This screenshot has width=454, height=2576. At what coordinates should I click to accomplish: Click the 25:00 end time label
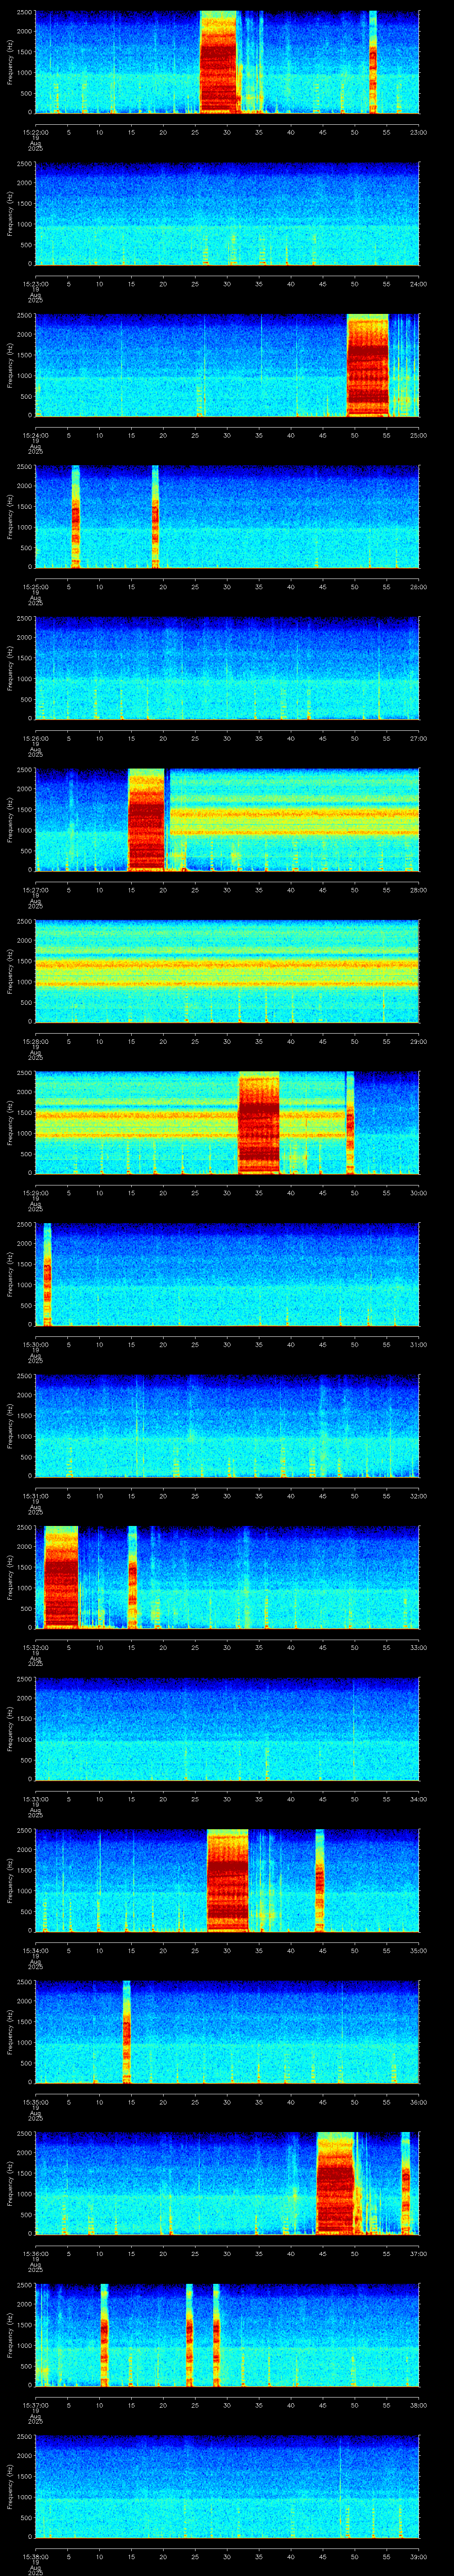point(418,435)
